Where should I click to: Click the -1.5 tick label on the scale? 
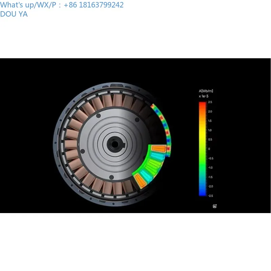click(x=210, y=177)
